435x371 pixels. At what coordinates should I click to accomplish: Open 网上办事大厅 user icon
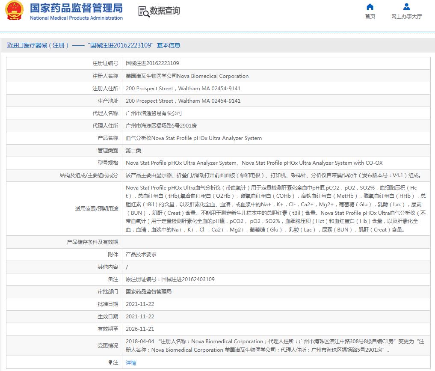coord(406,7)
